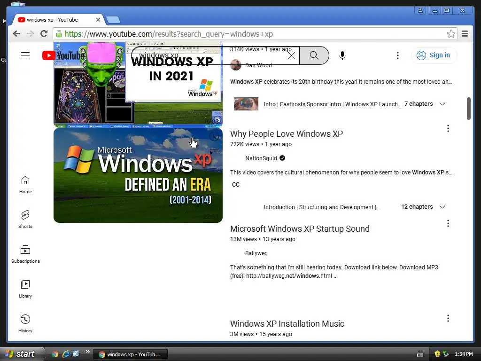481x361 pixels.
Task: Open Microsoft Windows XP Startup Sound video
Action: [x=300, y=229]
